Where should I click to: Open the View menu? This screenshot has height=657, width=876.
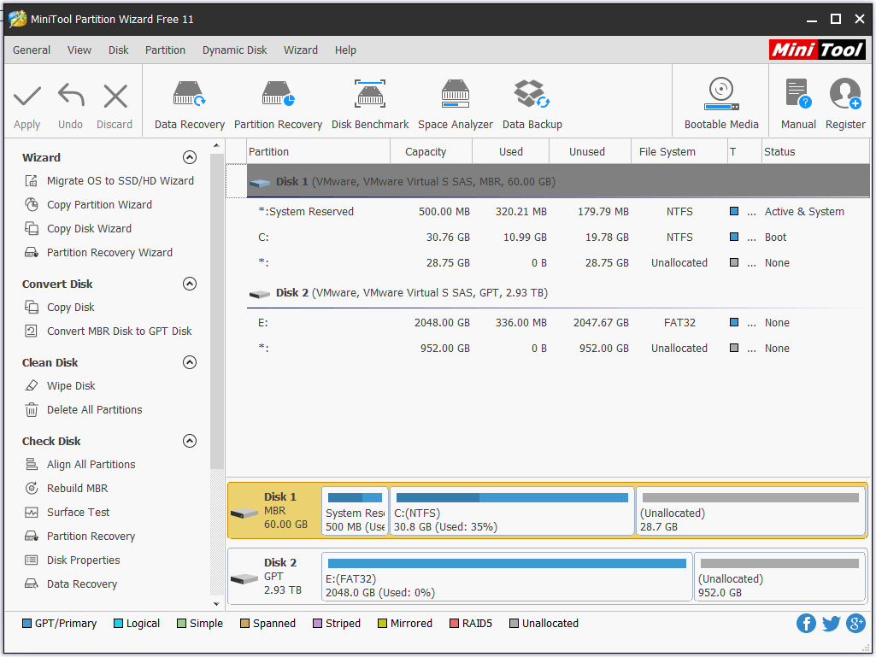79,50
